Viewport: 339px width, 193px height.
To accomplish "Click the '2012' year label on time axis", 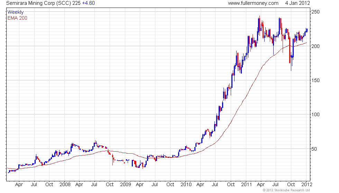I will [x=307, y=184].
